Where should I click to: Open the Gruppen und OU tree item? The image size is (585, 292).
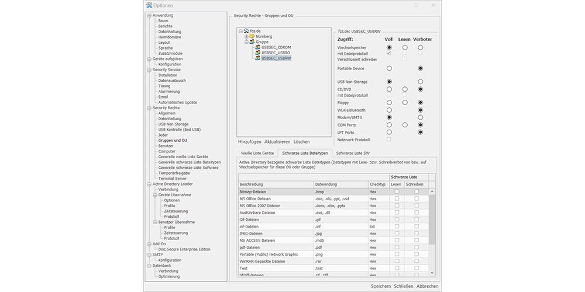coord(173,140)
